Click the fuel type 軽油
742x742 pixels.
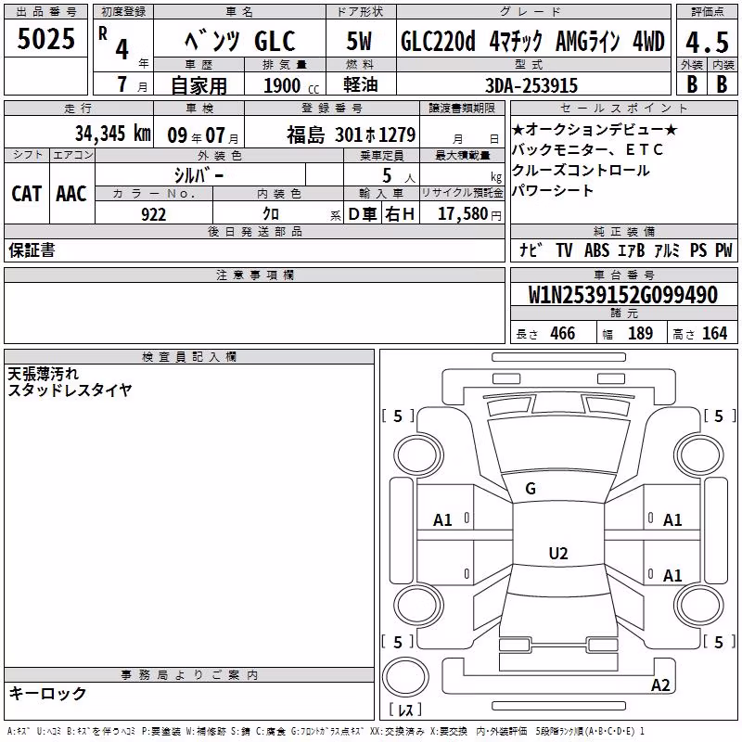[x=361, y=84]
